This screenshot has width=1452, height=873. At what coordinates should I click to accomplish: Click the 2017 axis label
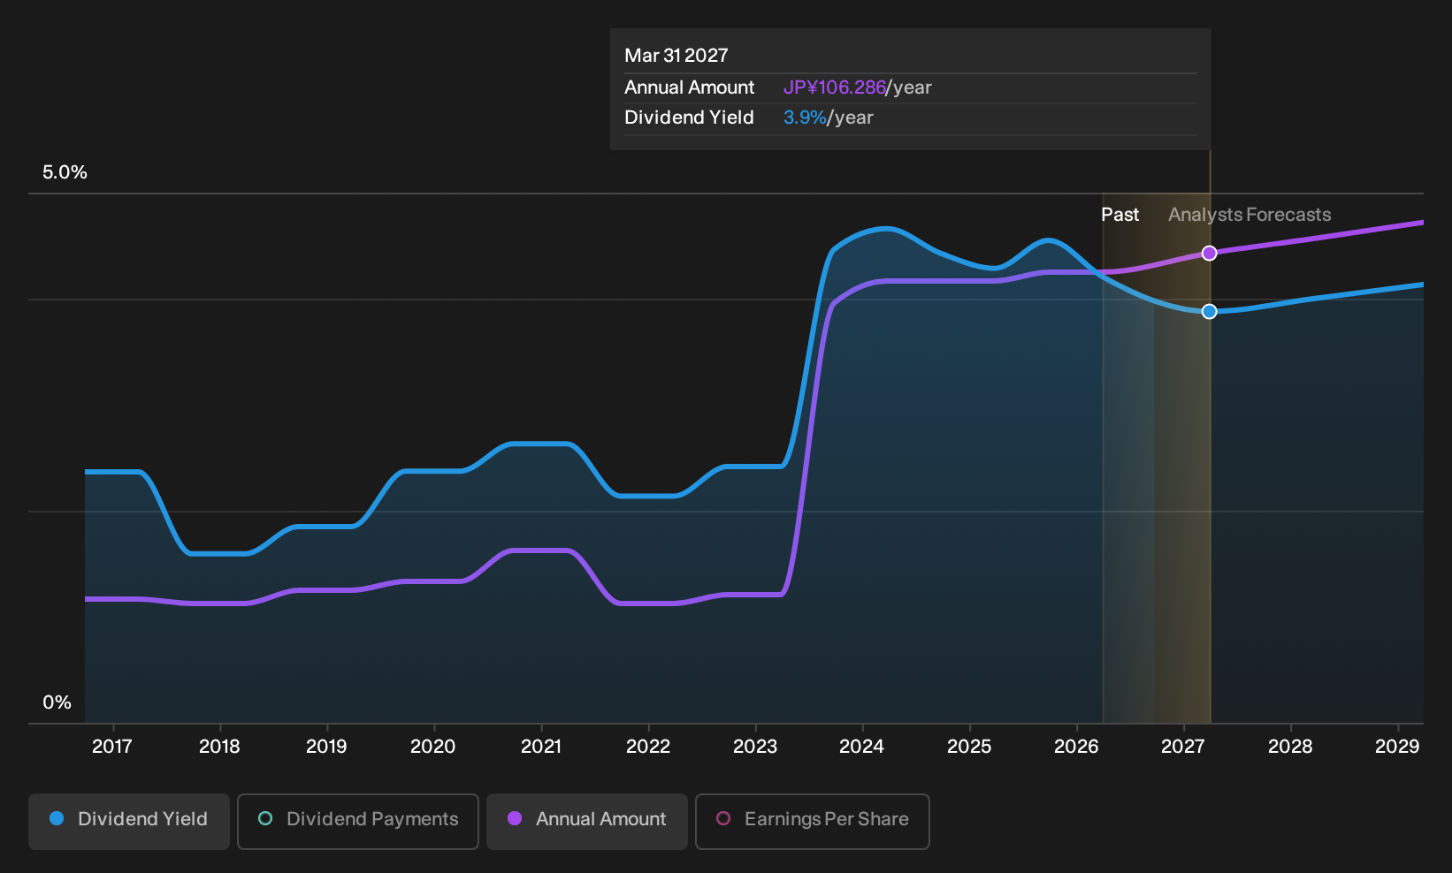(112, 747)
